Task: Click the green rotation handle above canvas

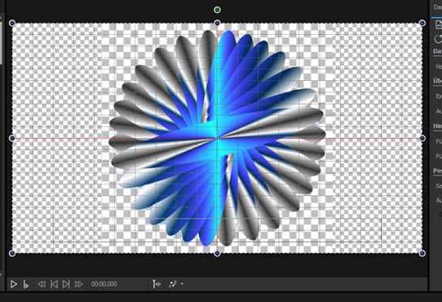Action: pos(217,11)
